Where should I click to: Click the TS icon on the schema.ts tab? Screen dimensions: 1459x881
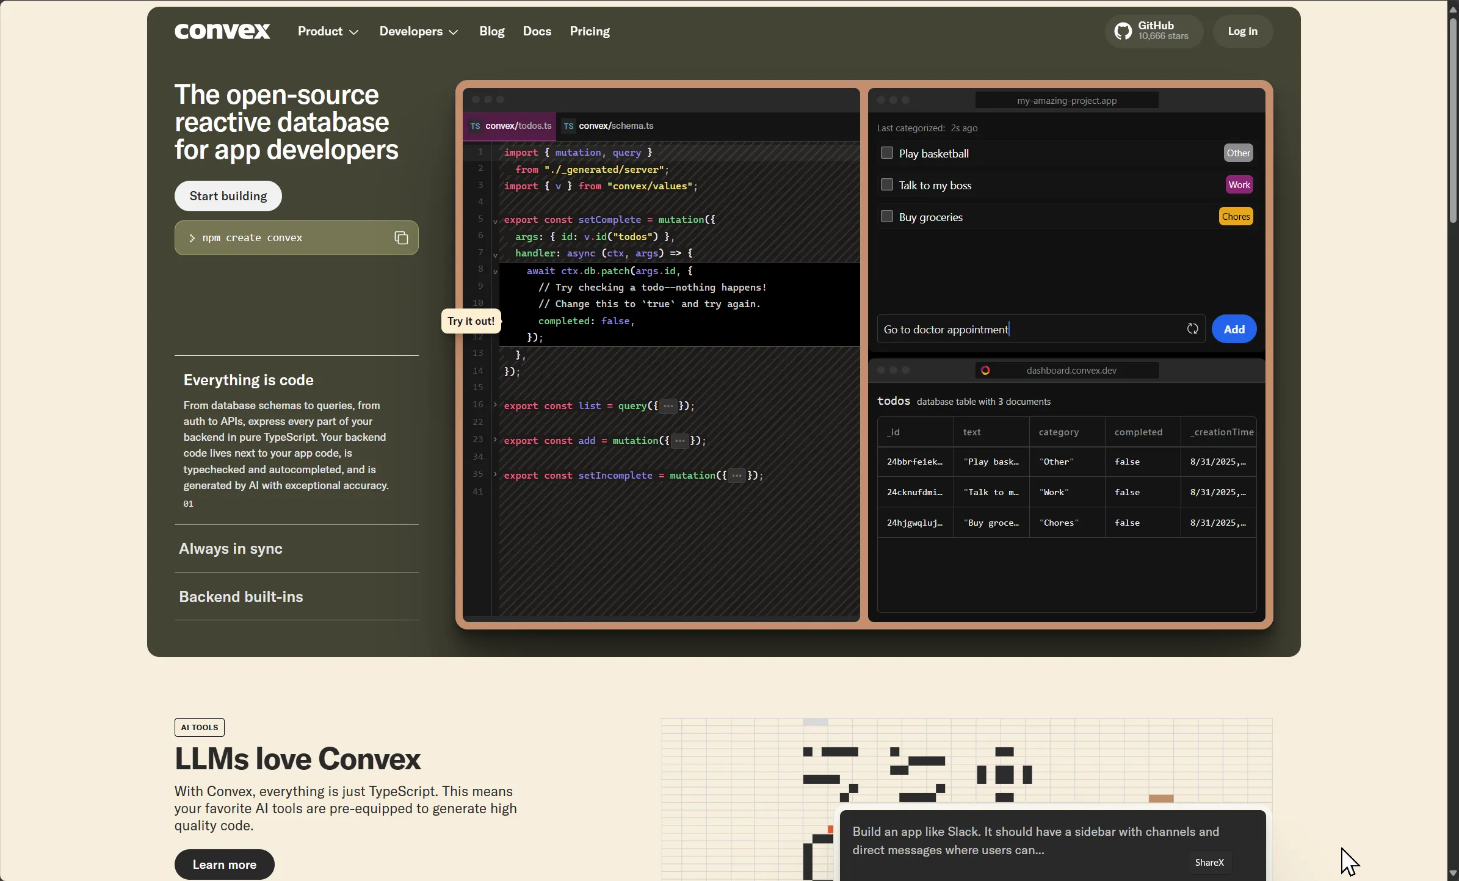coord(568,126)
